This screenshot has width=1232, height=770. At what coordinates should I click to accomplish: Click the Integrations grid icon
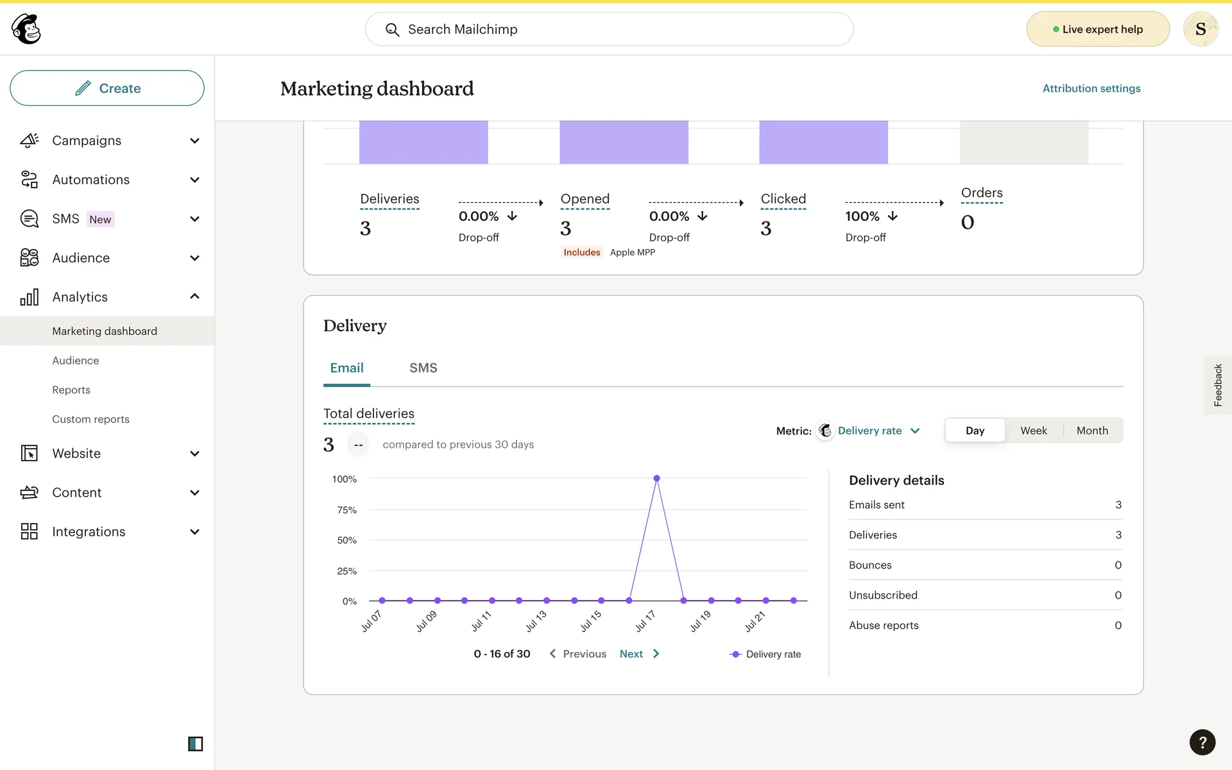click(30, 531)
